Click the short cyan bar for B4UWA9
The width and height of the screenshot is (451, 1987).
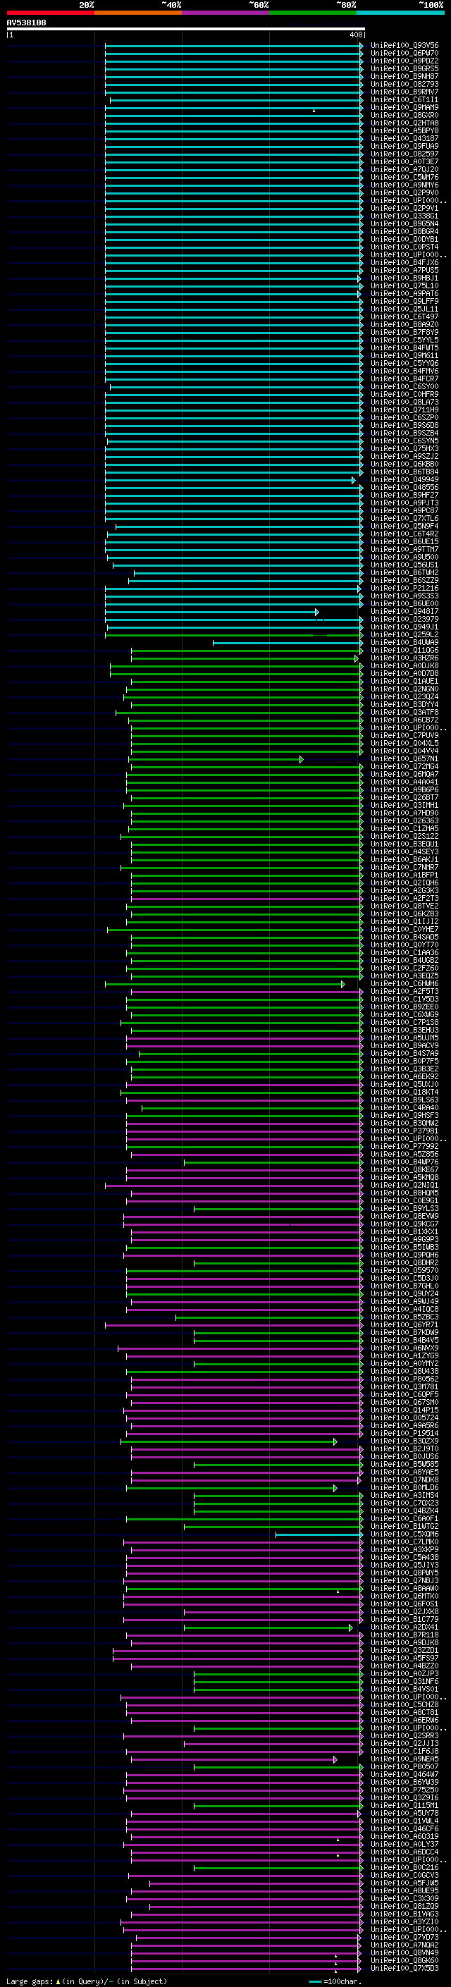pyautogui.click(x=288, y=643)
